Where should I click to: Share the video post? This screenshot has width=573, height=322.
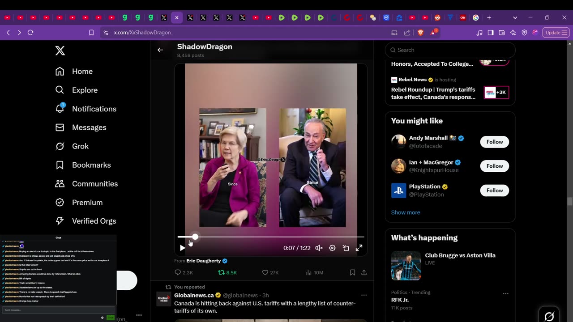[x=364, y=272]
